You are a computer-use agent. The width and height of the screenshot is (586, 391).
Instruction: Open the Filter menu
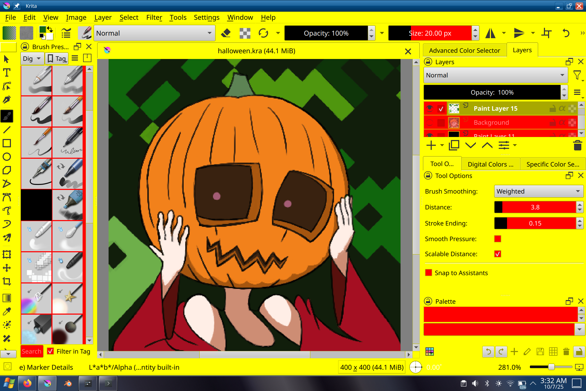coord(154,17)
